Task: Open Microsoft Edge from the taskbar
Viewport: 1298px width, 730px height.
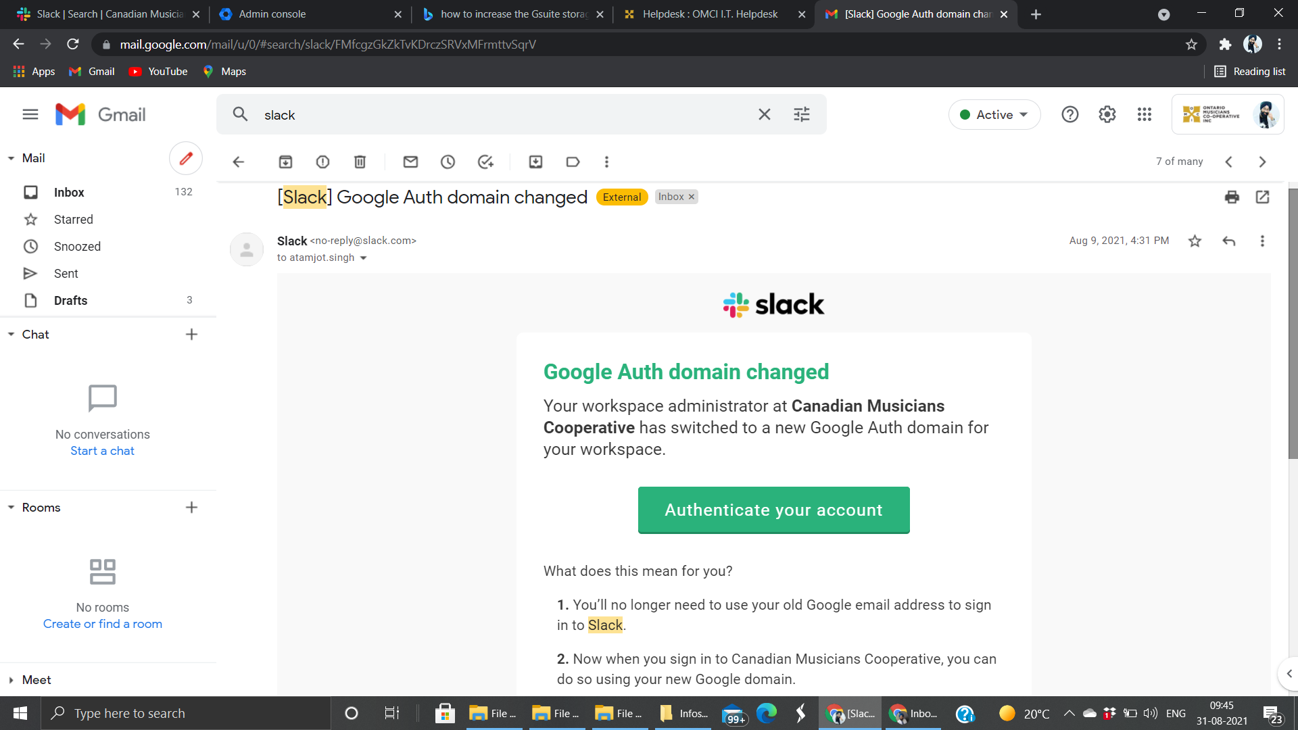Action: tap(767, 713)
